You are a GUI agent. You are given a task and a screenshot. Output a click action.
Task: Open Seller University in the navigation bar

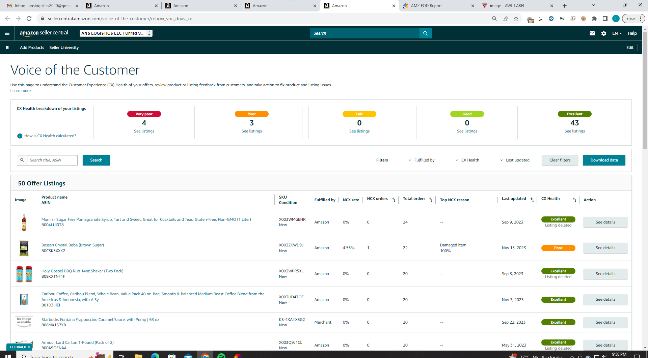pos(64,48)
